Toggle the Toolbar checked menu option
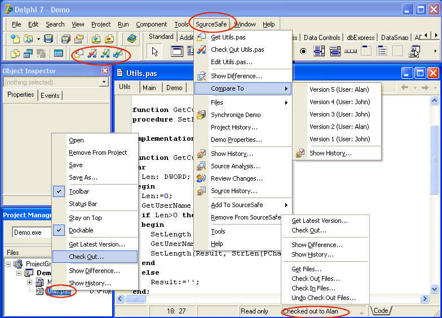 pos(79,191)
